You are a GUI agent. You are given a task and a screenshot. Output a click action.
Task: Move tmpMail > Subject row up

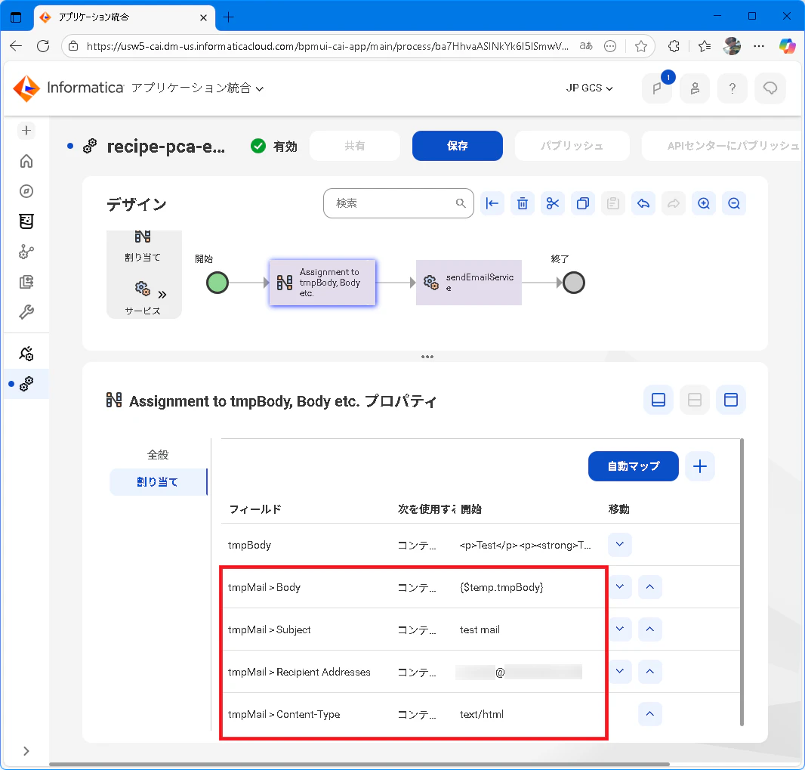pyautogui.click(x=650, y=629)
